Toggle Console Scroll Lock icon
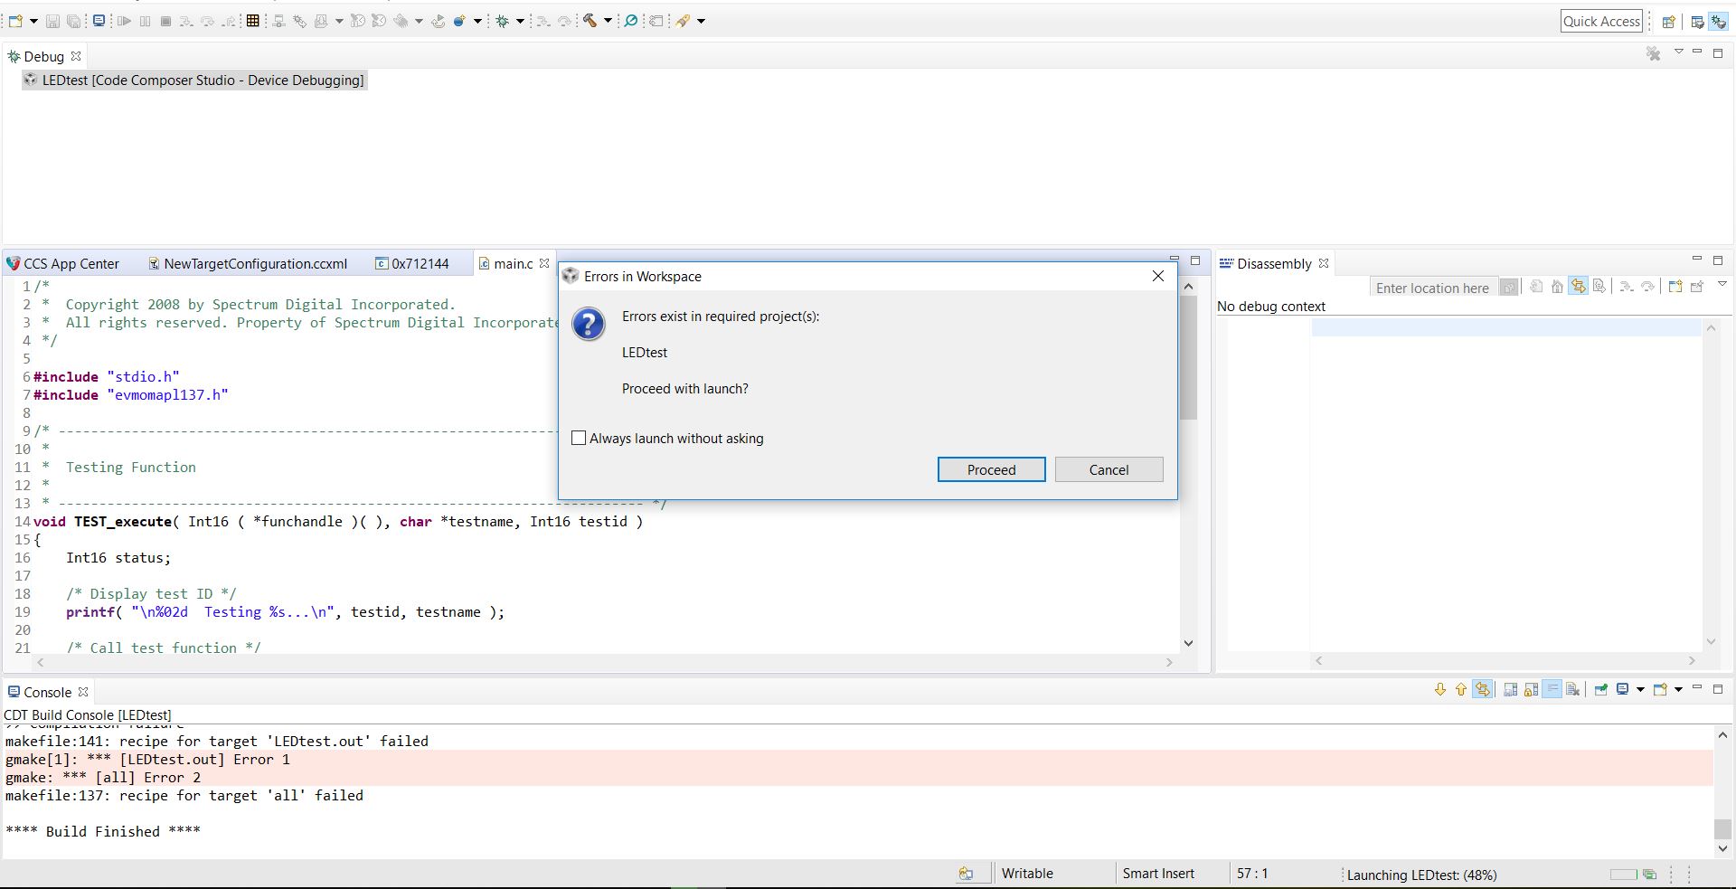The image size is (1736, 889). pos(1531,690)
